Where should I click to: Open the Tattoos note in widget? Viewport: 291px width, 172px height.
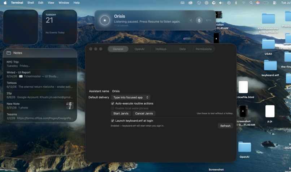coord(40,85)
